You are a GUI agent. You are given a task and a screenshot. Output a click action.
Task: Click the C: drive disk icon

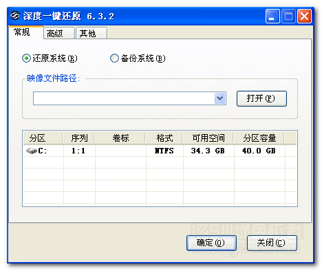pos(32,151)
